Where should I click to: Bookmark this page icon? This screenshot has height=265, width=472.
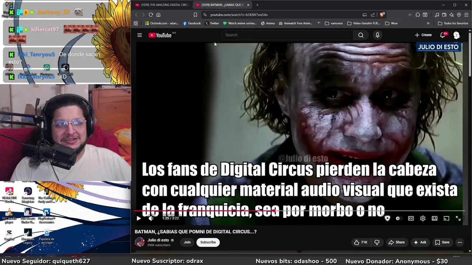tap(195, 15)
